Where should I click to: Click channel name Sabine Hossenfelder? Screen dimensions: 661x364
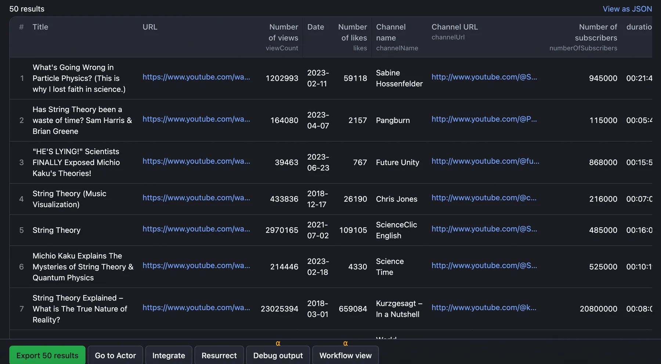pos(399,78)
